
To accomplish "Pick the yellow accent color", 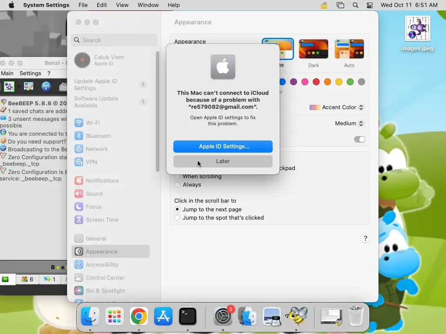I will (339, 82).
